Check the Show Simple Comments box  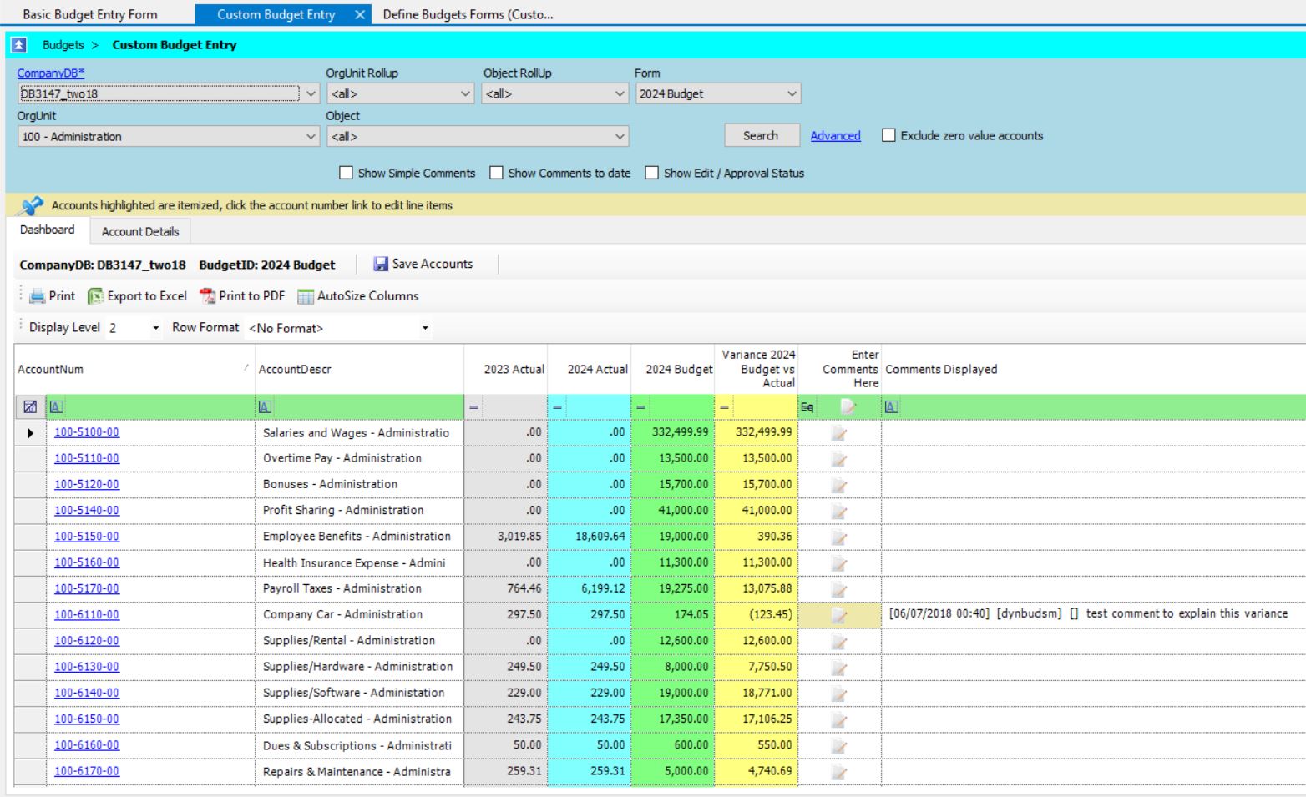tap(346, 173)
